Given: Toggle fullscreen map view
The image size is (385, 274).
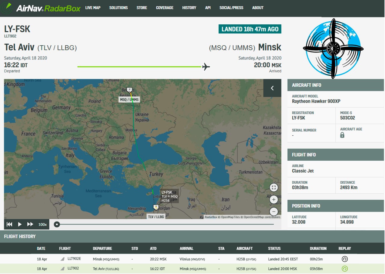Looking at the screenshot, I should 273,188.
